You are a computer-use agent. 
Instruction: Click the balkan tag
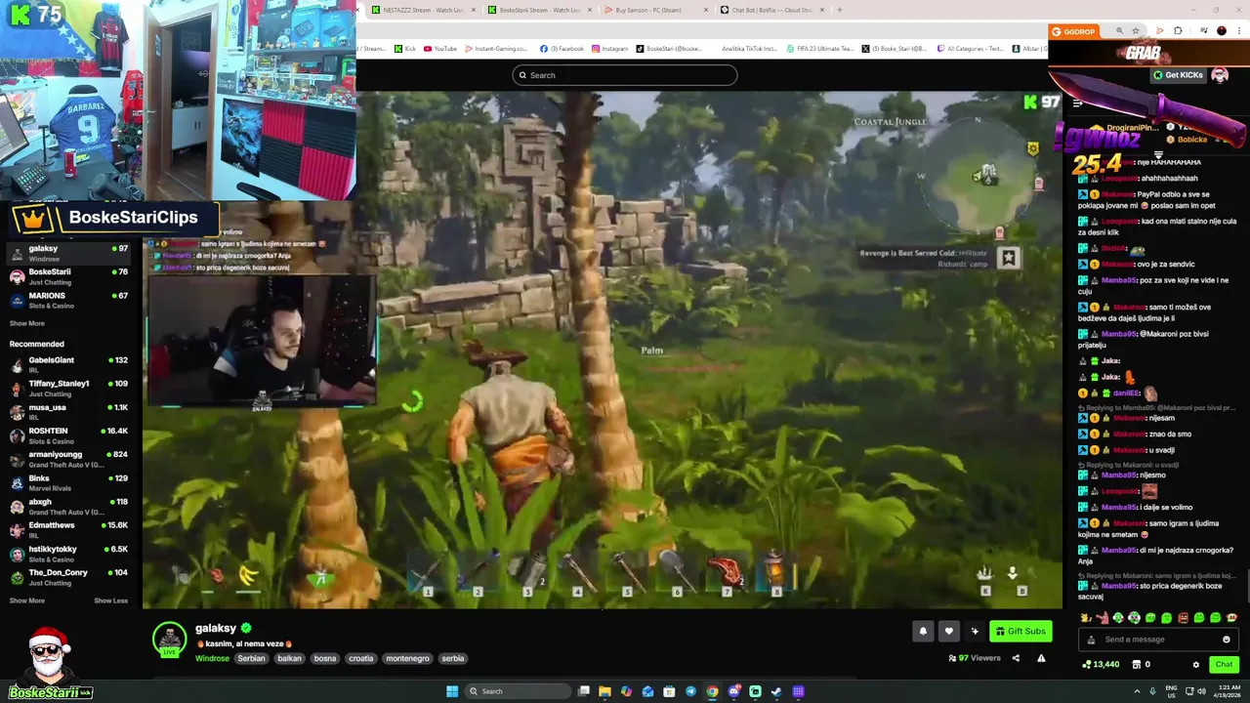pyautogui.click(x=289, y=658)
